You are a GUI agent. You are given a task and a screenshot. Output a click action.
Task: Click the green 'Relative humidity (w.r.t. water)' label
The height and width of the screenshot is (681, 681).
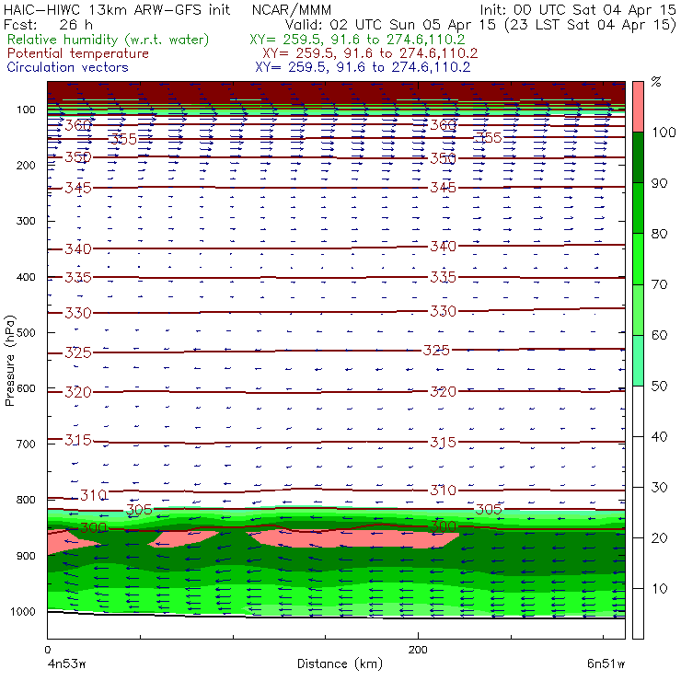coord(109,40)
